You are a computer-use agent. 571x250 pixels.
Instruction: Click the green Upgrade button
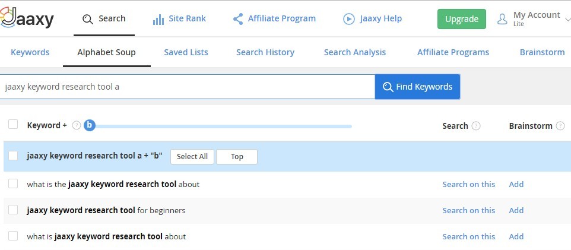point(461,19)
